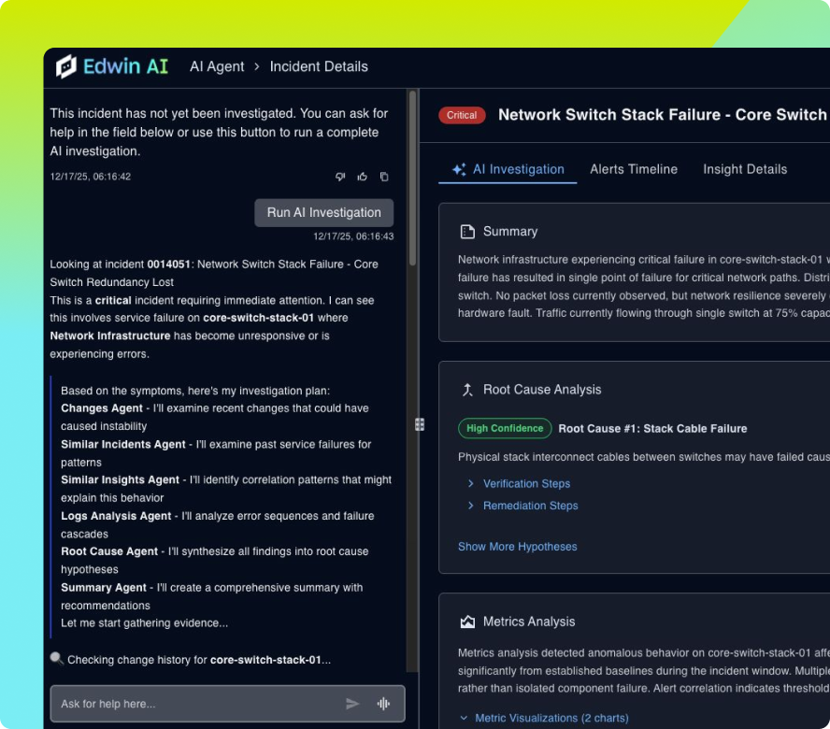Click the Metrics Analysis chart icon

[467, 622]
